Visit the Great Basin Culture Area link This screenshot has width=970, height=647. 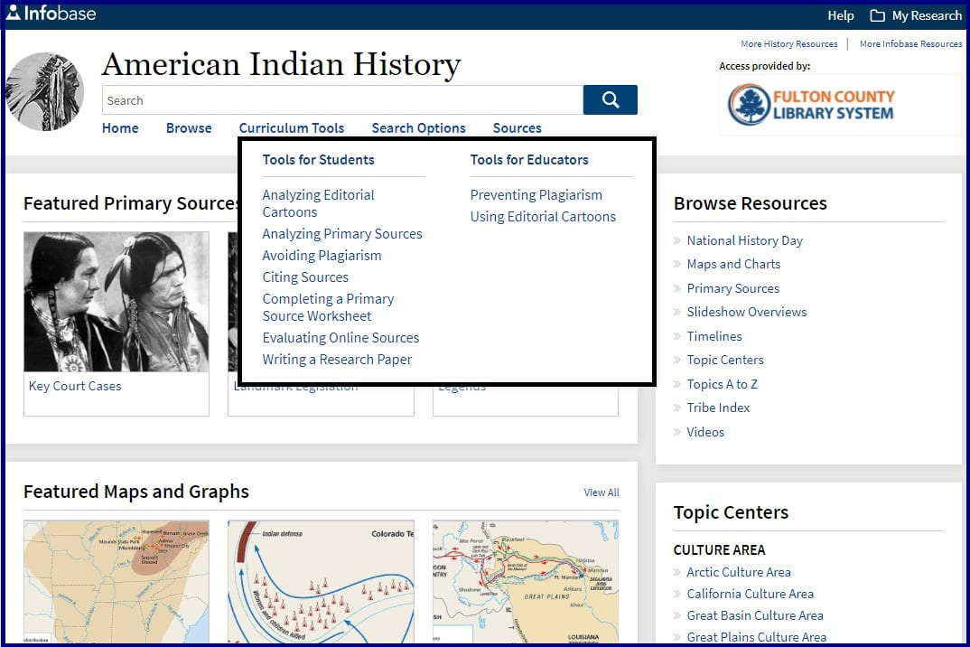pos(754,615)
